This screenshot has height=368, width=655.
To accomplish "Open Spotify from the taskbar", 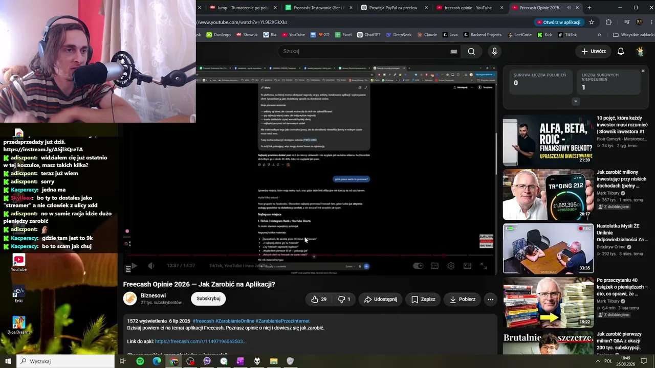I will coord(140,361).
